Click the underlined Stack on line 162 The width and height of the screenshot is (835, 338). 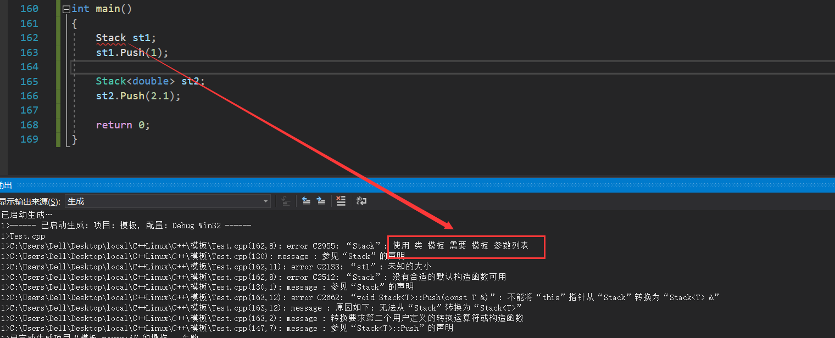tap(111, 38)
